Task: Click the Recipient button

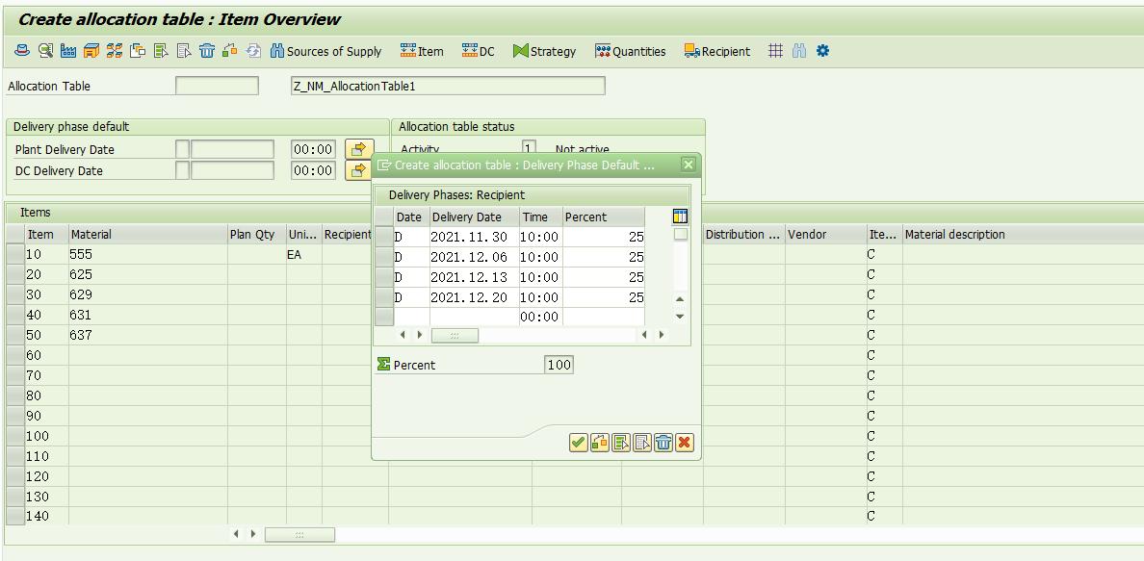Action: 716,52
